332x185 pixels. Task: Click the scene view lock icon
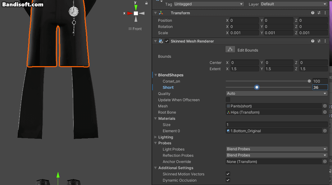[x=146, y=3]
